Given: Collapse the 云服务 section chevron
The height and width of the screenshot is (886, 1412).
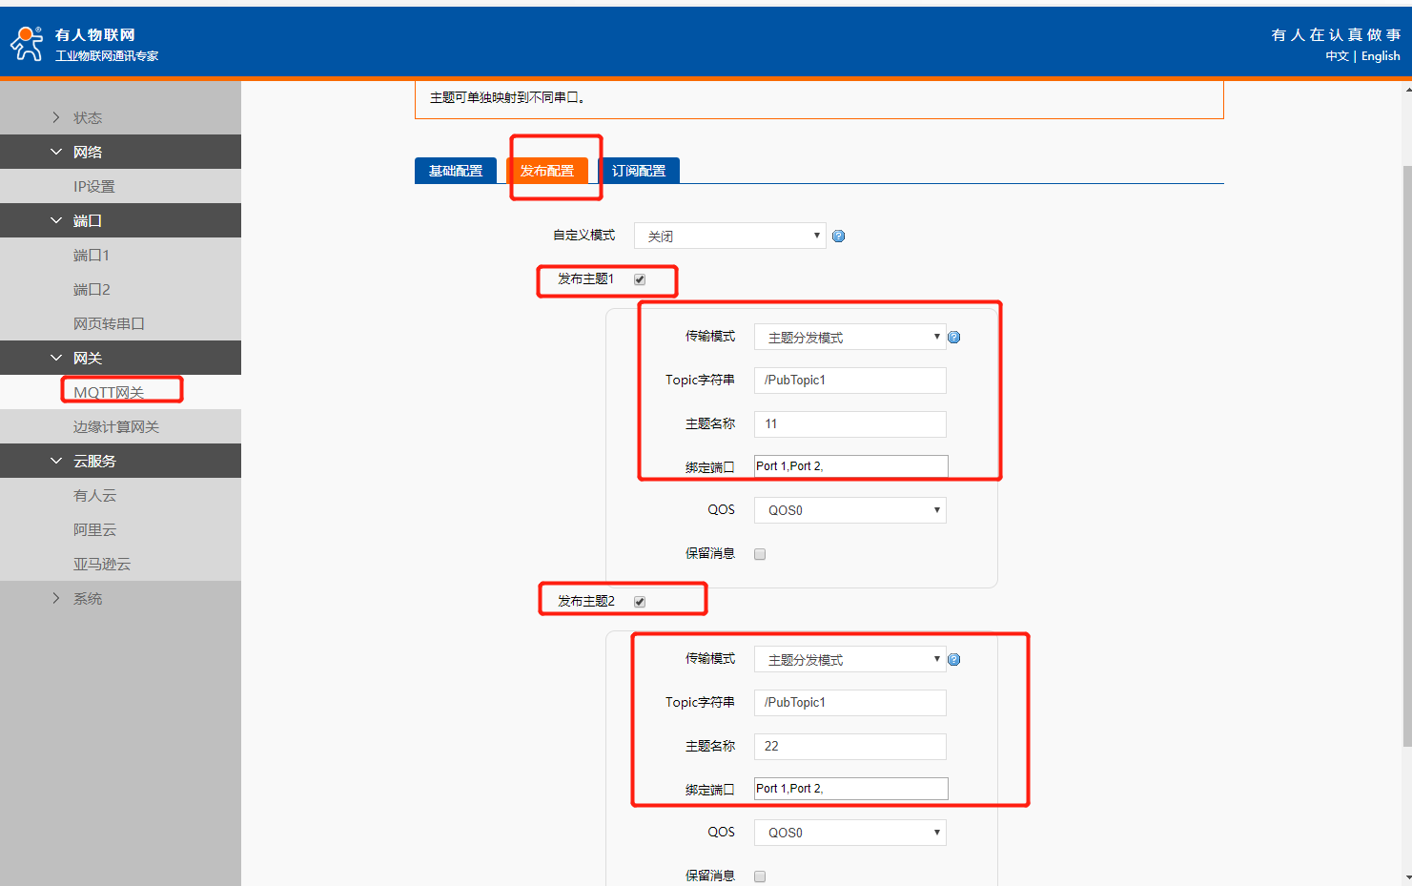Looking at the screenshot, I should point(56,461).
